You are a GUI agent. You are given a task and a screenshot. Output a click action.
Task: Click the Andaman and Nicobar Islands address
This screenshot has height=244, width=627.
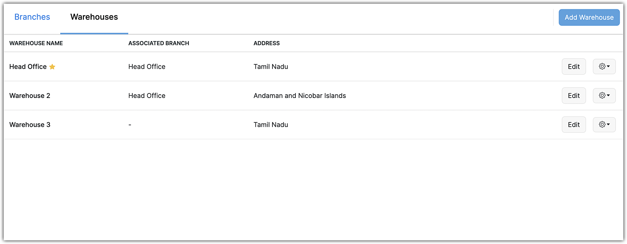pyautogui.click(x=299, y=96)
